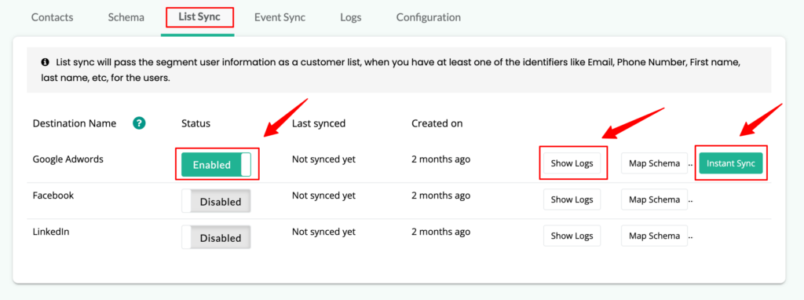This screenshot has width=804, height=300.
Task: Enable the Facebook status toggle
Action: [x=217, y=201]
